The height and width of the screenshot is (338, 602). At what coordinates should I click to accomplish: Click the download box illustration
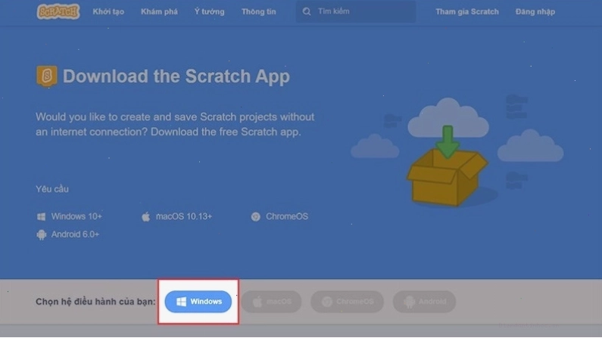(448, 167)
